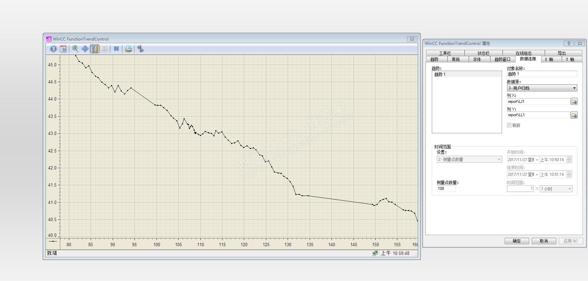The image size is (588, 281).
Task: Toggle the 刷新 checkbox
Action: click(x=509, y=125)
